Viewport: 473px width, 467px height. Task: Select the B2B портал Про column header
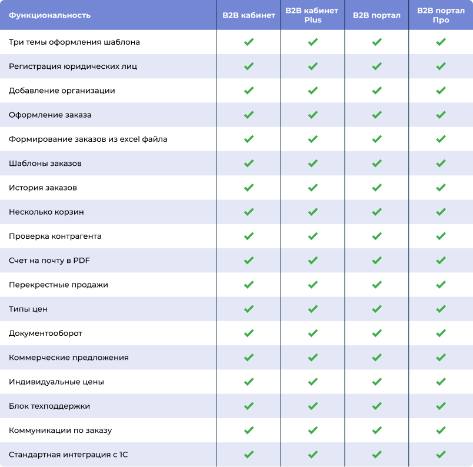441,15
